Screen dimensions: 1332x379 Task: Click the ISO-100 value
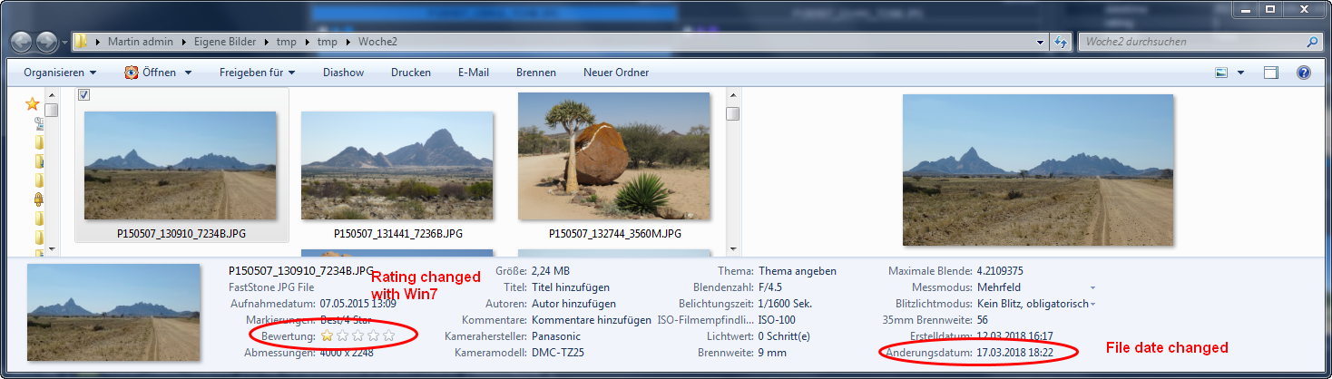(x=777, y=320)
